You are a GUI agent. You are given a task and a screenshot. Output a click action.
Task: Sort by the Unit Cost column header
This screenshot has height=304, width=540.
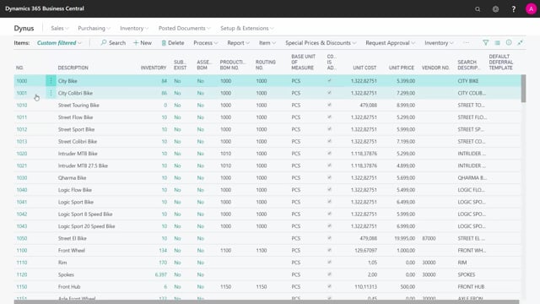[364, 68]
